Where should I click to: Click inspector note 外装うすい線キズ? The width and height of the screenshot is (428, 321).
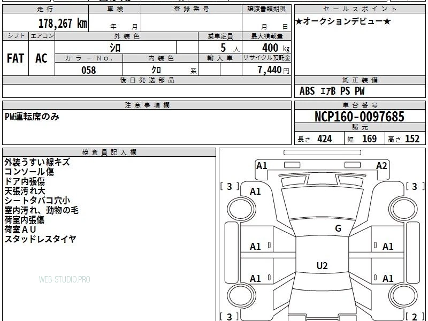point(37,162)
